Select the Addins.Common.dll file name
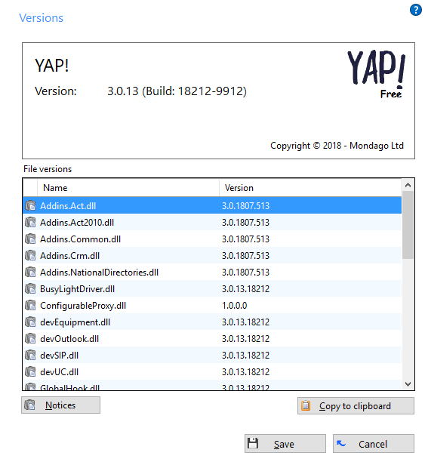428x462 pixels. 81,239
